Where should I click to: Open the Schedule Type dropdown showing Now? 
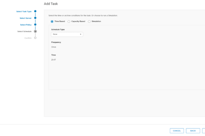coord(67,35)
